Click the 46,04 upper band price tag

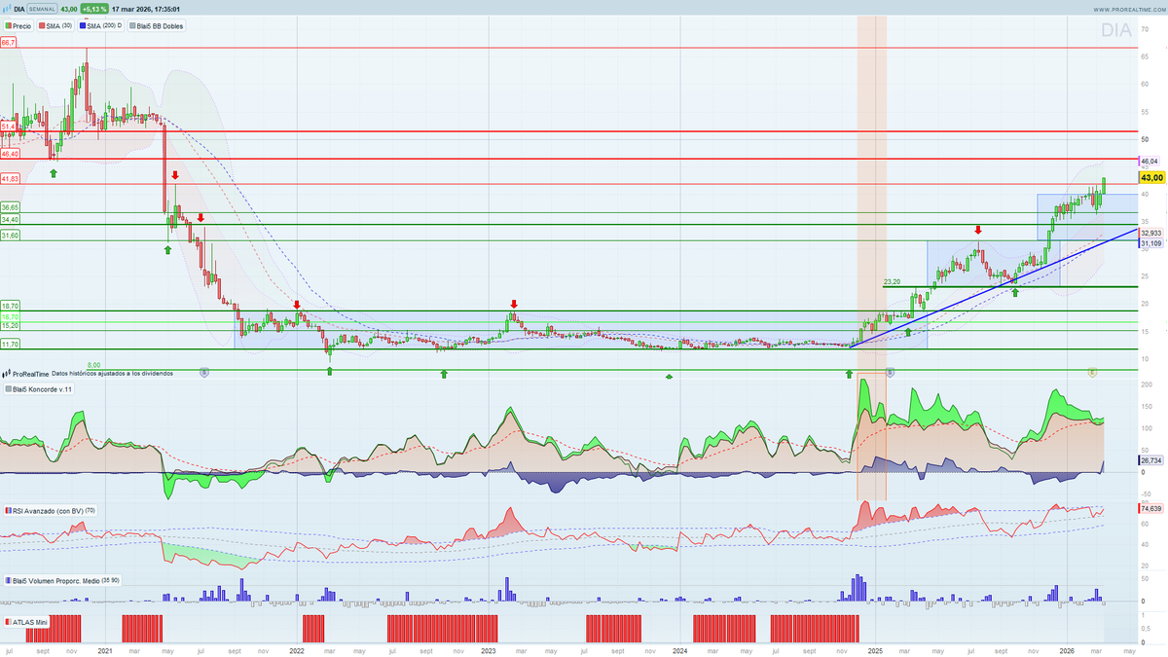[x=1149, y=161]
